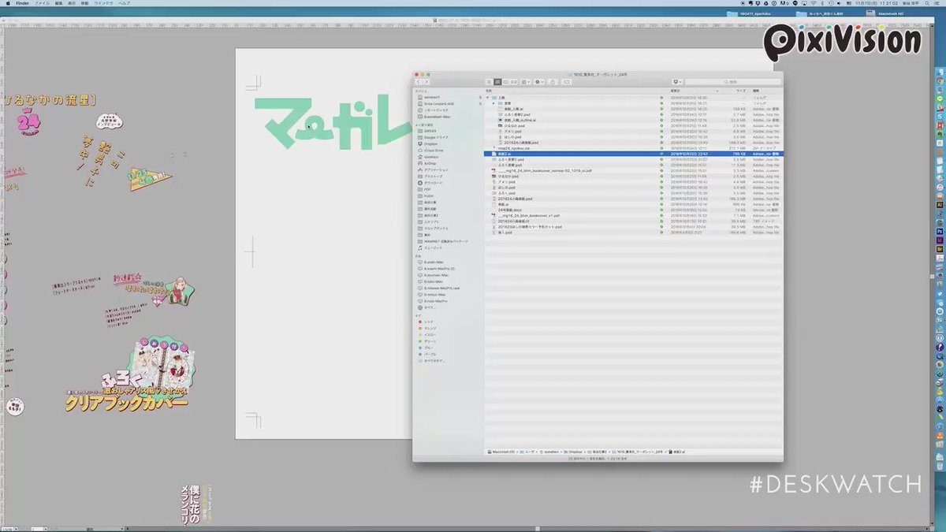
Task: Open the Finder menu
Action: pos(22,3)
